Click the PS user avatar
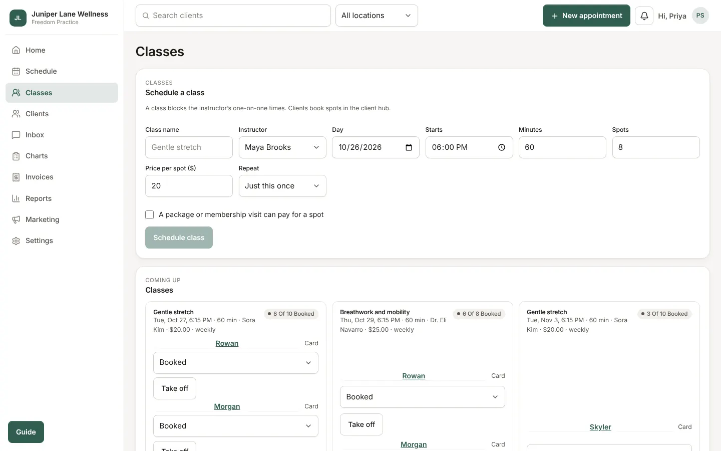721x451 pixels. (700, 16)
